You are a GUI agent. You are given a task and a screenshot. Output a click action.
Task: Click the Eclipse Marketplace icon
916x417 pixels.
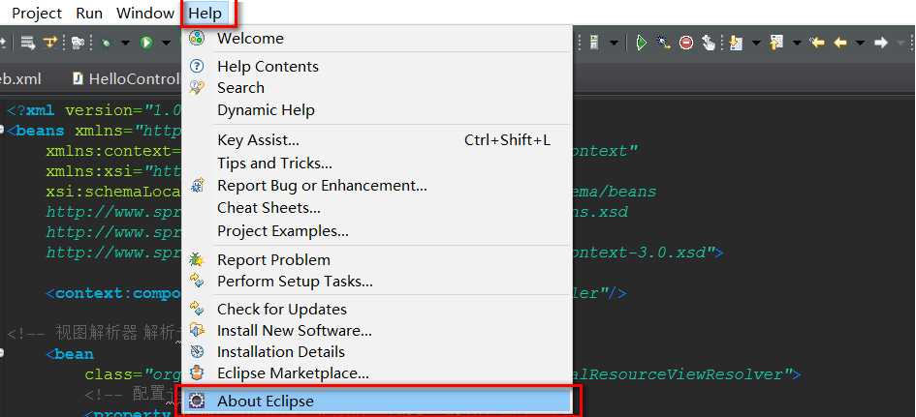pyautogui.click(x=198, y=372)
